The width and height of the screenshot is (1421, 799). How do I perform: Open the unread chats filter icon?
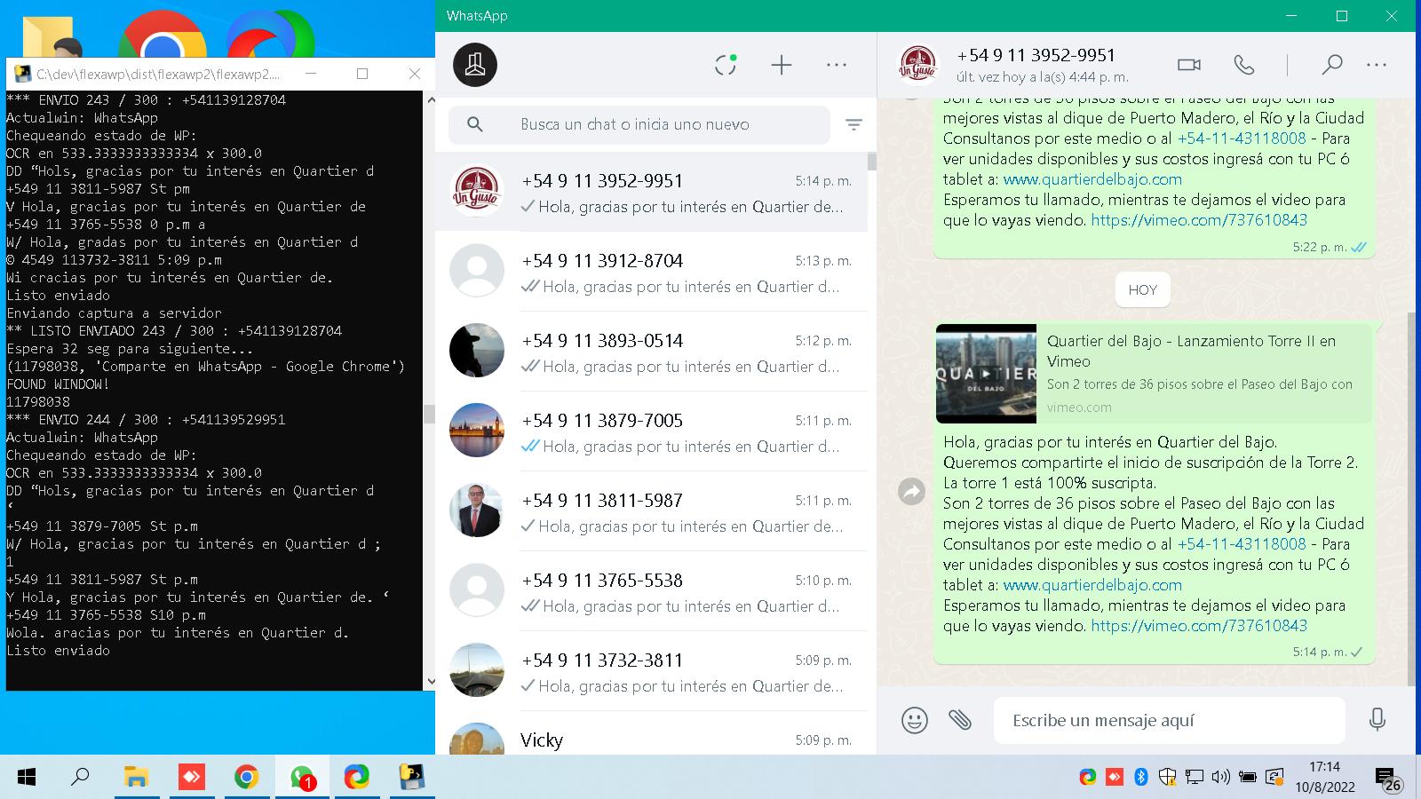coord(853,125)
